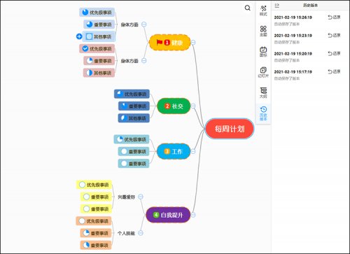Open the 图标 icon panel

point(263,52)
